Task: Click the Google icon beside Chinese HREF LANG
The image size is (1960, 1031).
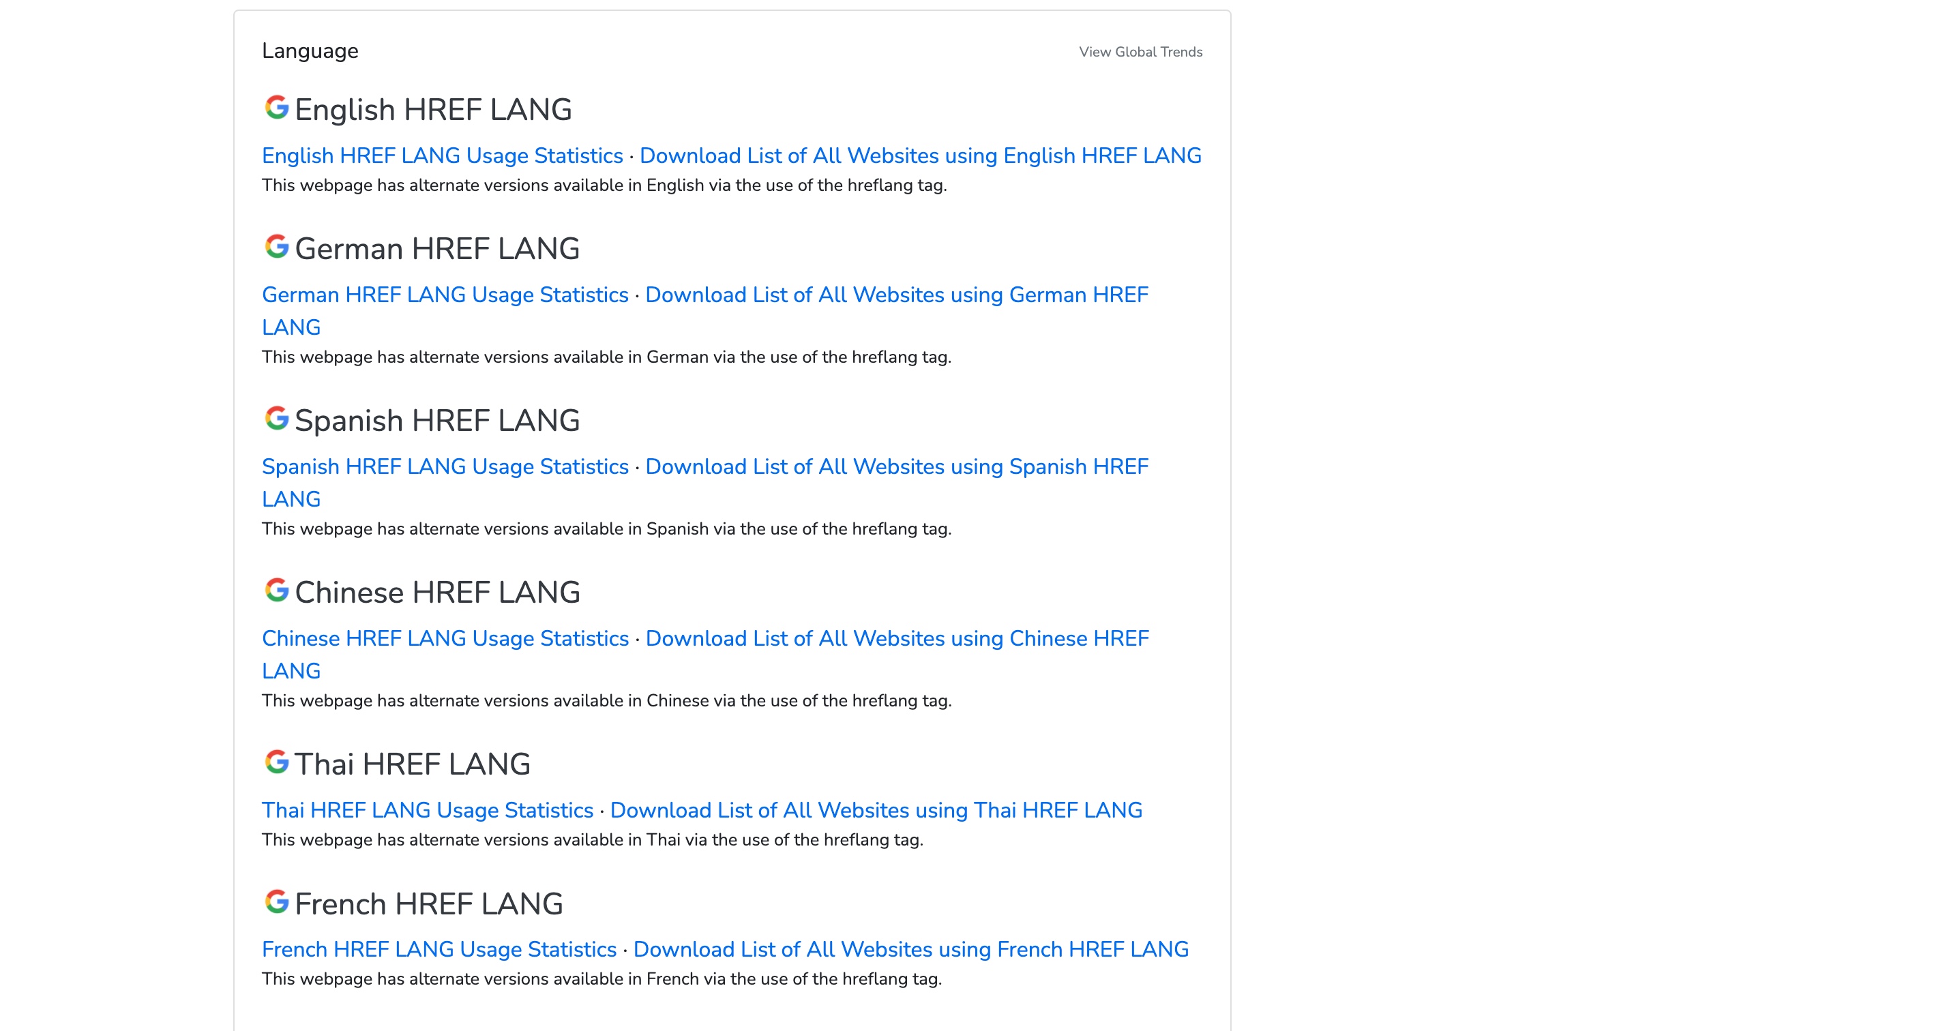Action: pos(276,590)
